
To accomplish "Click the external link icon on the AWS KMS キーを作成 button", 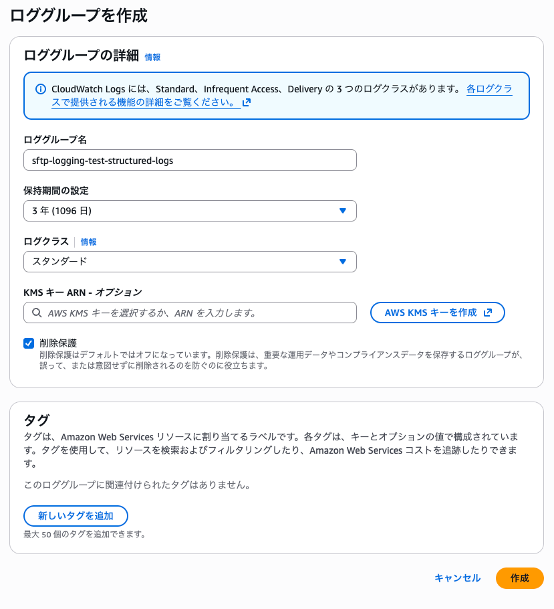I will coord(488,313).
